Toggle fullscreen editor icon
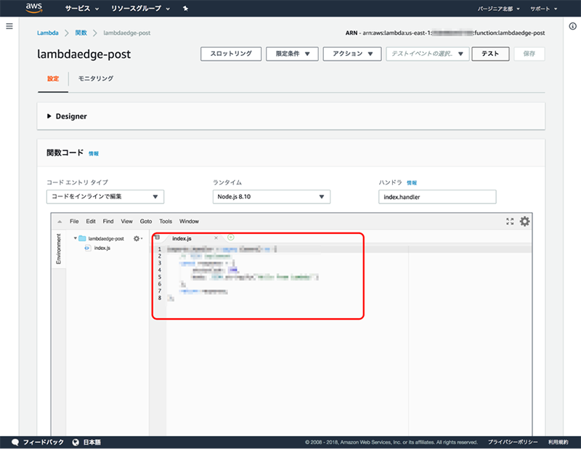 (x=510, y=222)
